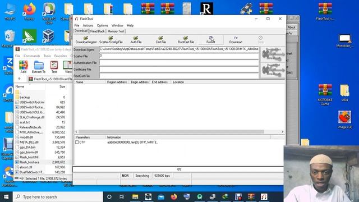Screen dimensions: 359x202
Task: Click the Auth File toolbar icon
Action: [136, 40]
